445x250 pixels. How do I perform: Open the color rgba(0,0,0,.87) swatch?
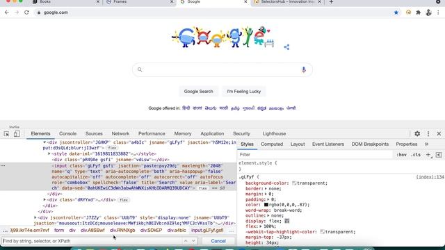pos(266,205)
